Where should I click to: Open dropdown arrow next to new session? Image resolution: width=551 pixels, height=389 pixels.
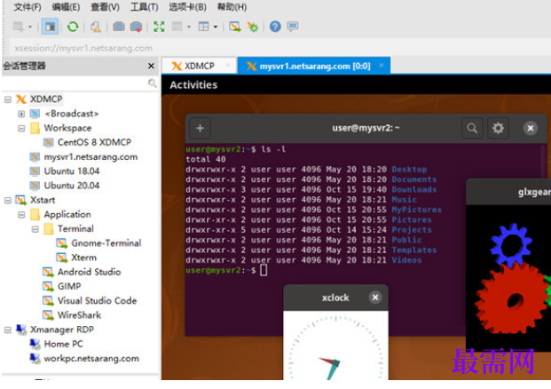point(30,27)
